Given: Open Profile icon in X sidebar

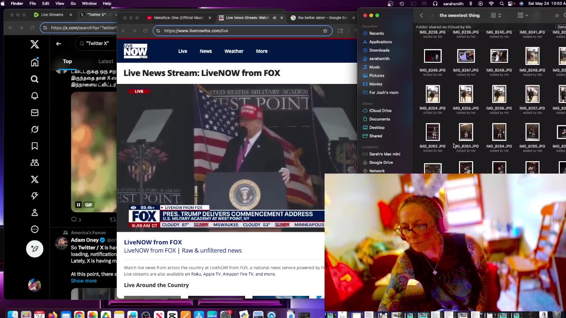Looking at the screenshot, I should (34, 212).
